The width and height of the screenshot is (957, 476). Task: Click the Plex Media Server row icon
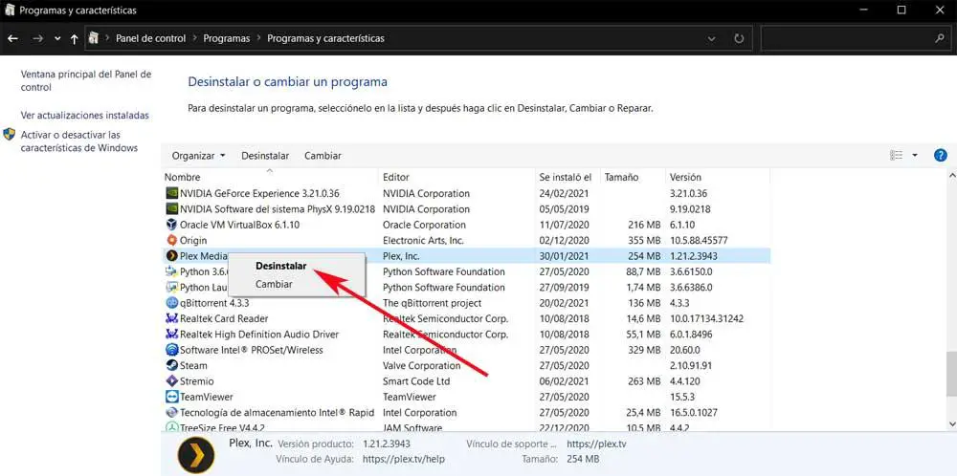(x=171, y=256)
